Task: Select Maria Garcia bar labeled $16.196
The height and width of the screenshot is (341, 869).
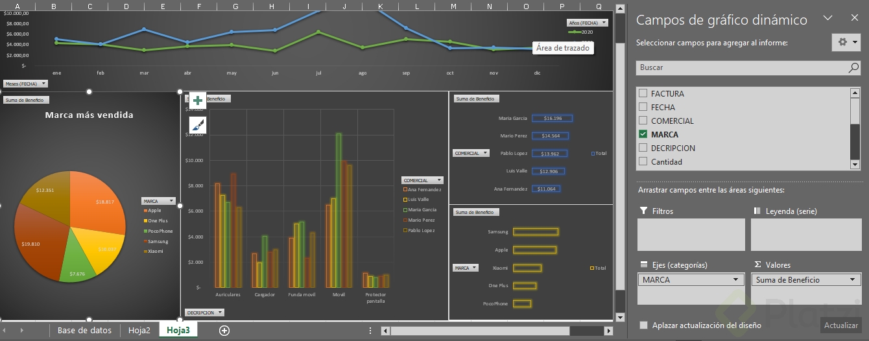Action: point(553,118)
